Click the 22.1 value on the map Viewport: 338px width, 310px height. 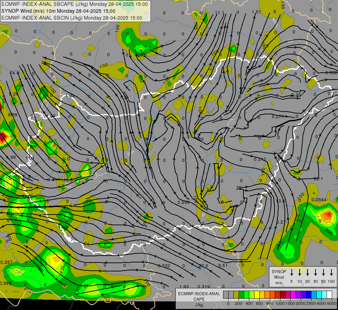tap(318, 178)
